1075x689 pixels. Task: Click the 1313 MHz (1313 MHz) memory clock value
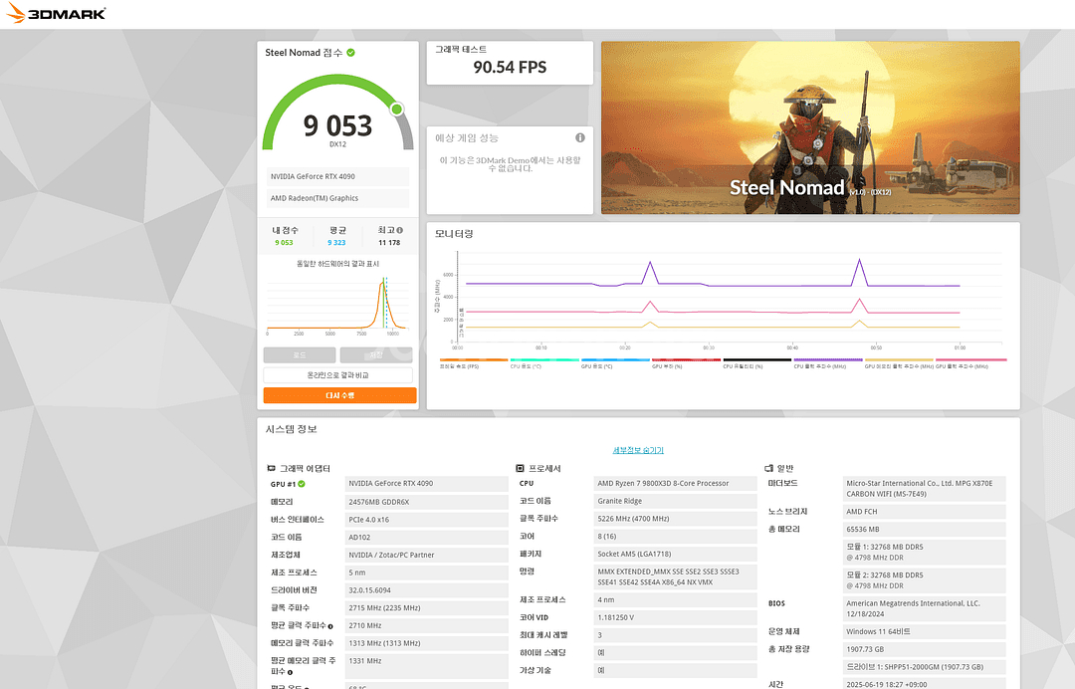click(426, 644)
